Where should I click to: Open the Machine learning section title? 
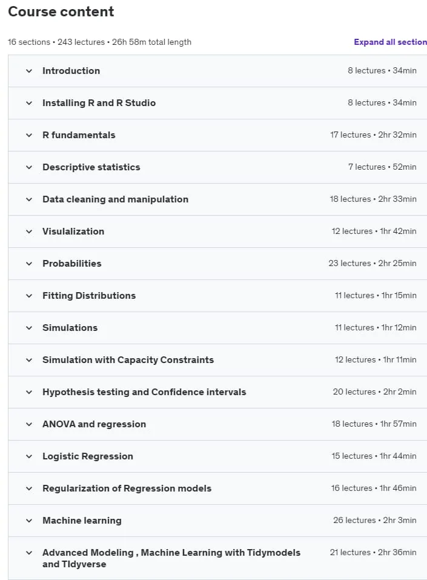click(x=82, y=521)
